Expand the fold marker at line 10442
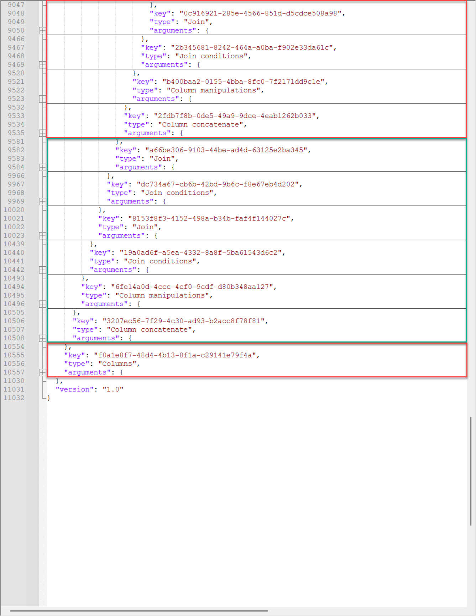This screenshot has width=476, height=616. pyautogui.click(x=42, y=270)
